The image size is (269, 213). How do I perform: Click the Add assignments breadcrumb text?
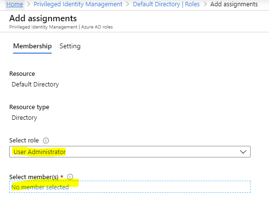point(234,4)
